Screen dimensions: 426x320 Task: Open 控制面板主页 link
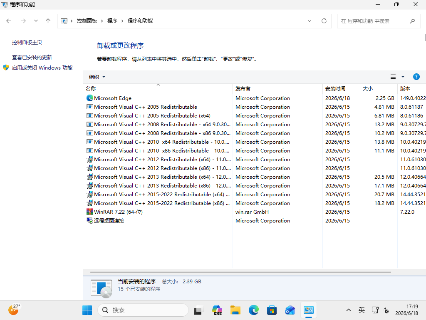27,42
